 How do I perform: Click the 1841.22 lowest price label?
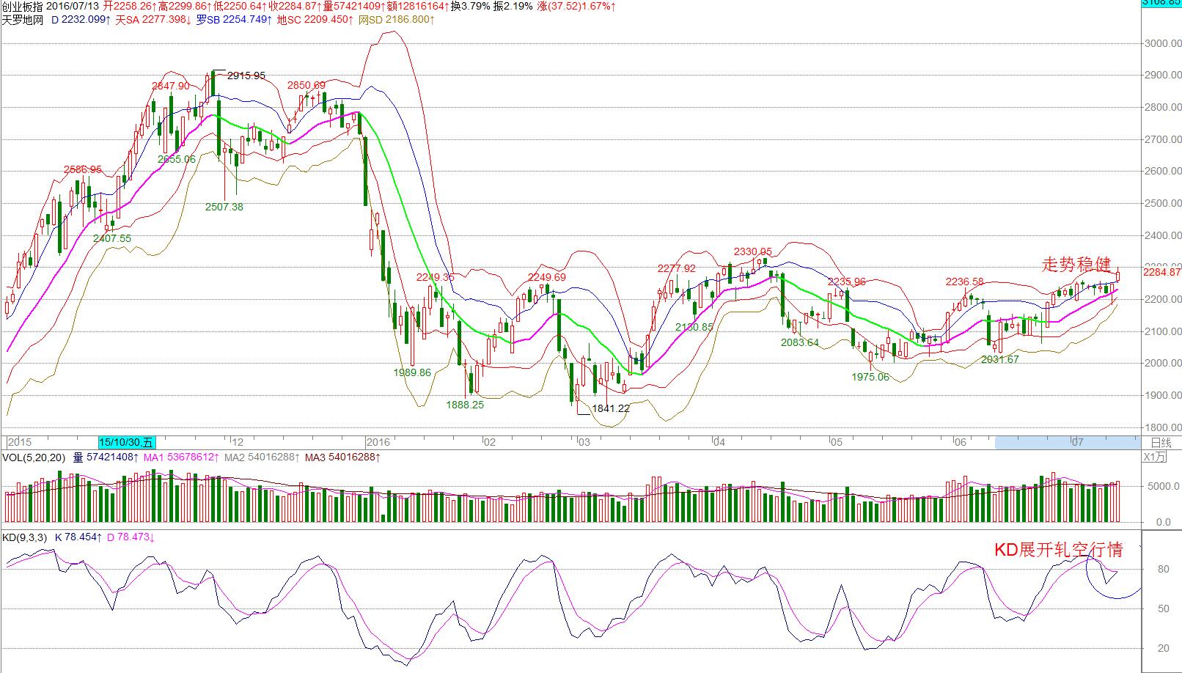[x=611, y=408]
